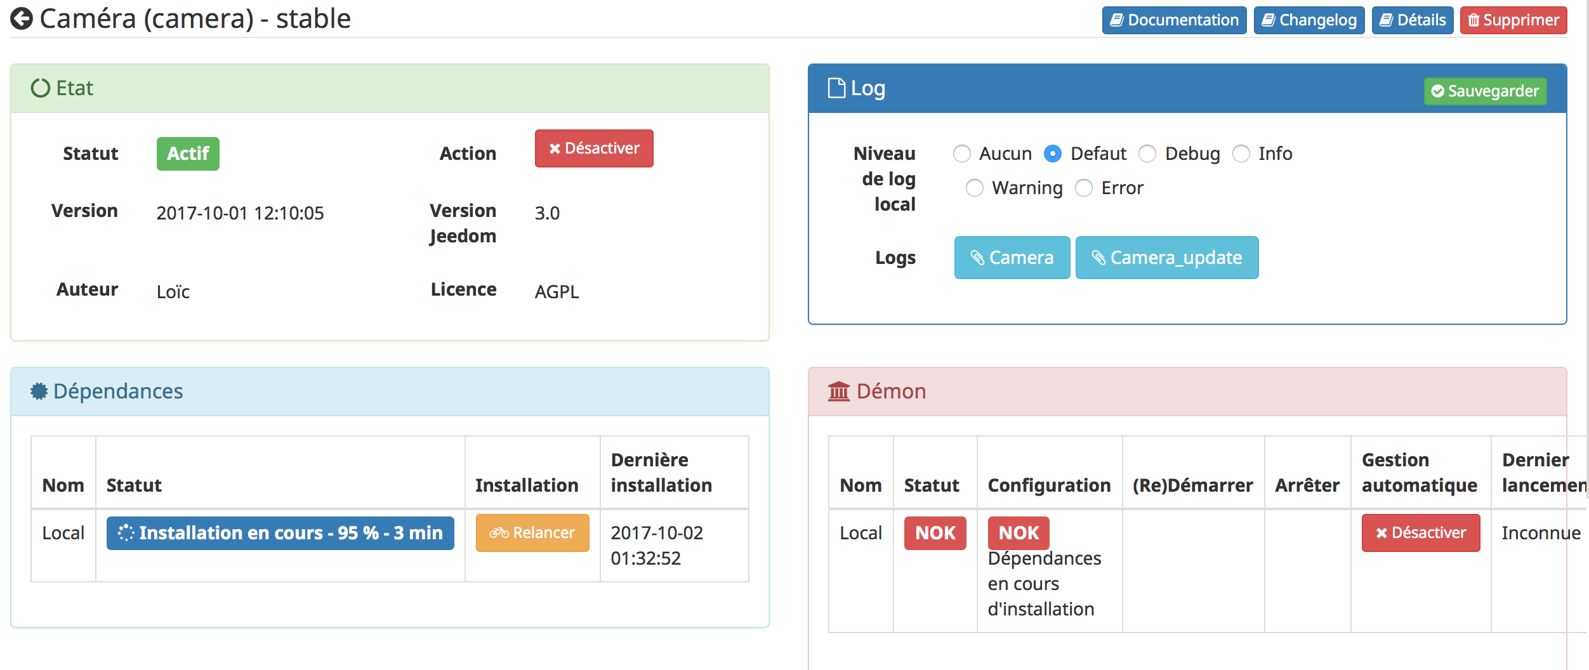
Task: Open the Documentation button
Action: [1174, 20]
